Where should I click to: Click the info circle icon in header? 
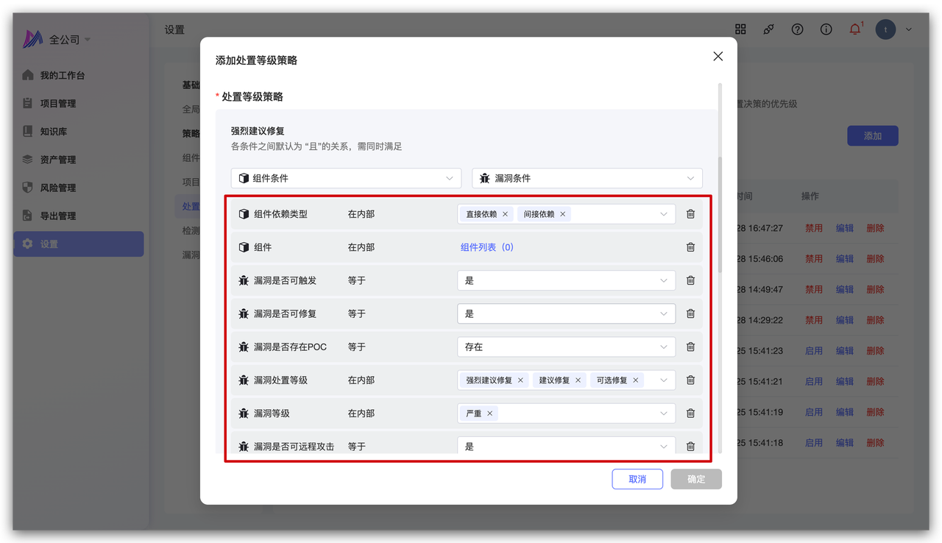[x=826, y=29]
